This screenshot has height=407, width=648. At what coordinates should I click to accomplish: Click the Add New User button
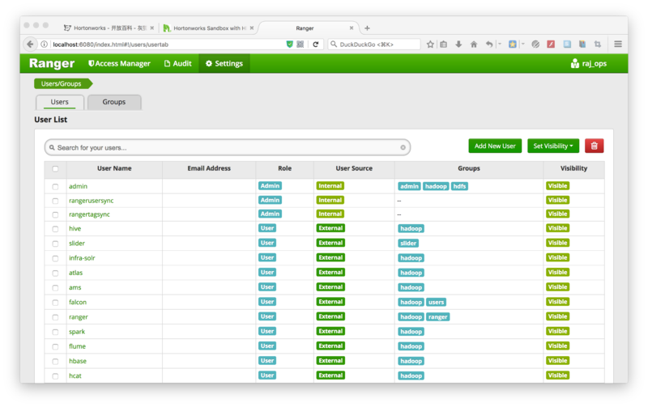click(x=494, y=146)
